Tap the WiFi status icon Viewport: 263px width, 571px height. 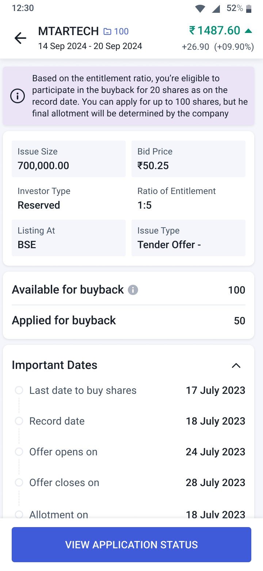(200, 9)
